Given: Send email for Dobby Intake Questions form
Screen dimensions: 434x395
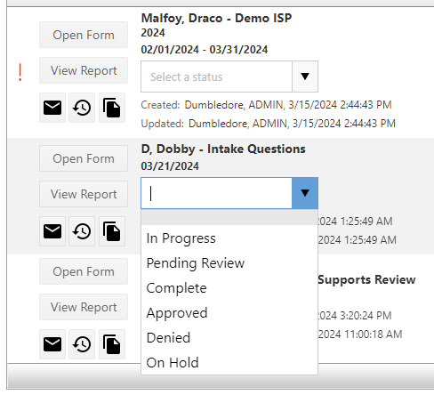Looking at the screenshot, I should point(52,231).
